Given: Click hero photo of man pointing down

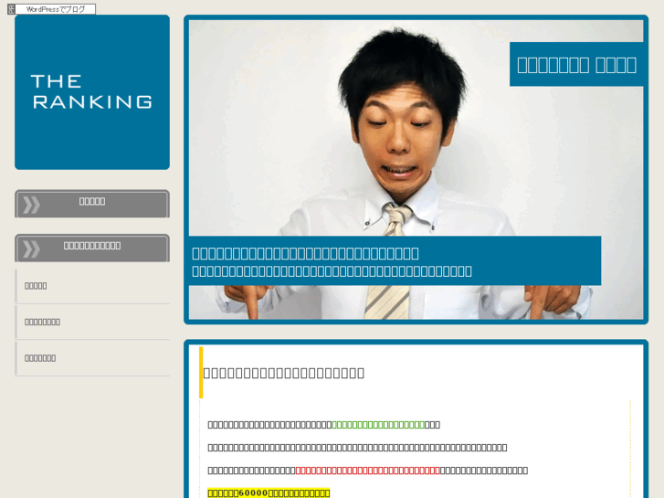Looking at the screenshot, I should (x=416, y=170).
